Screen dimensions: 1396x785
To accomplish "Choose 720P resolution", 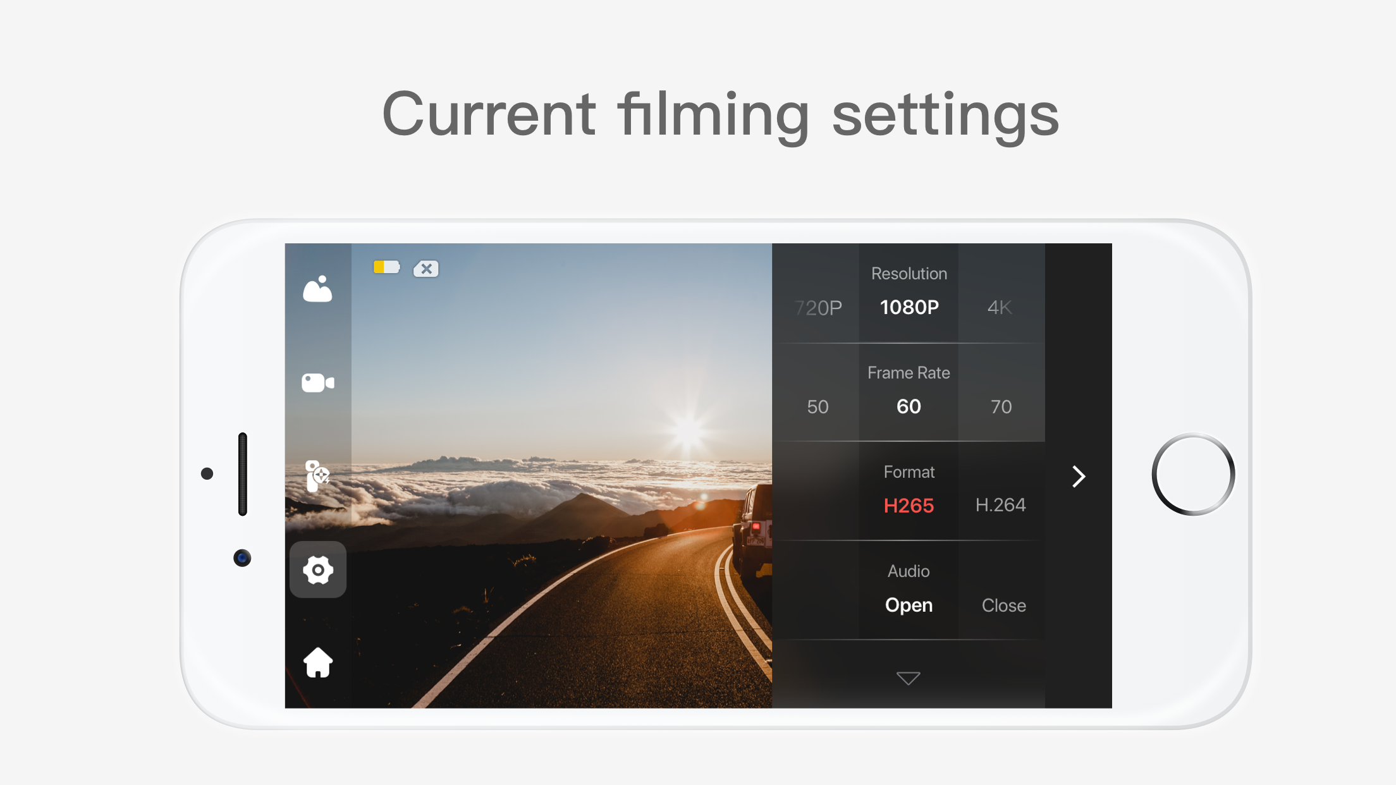I will (818, 308).
